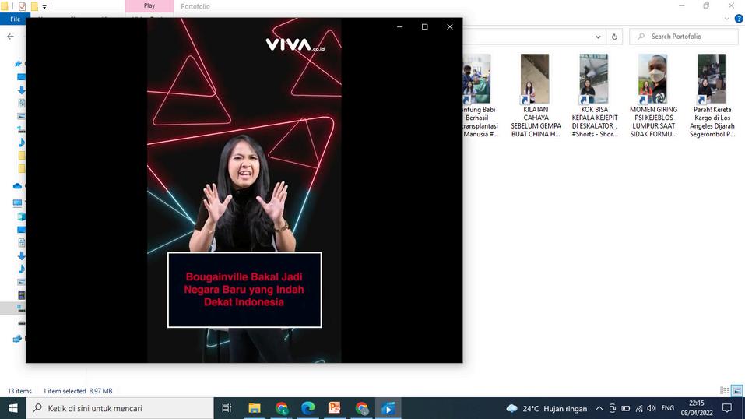
Task: Switch Explorer to large thumbnails view
Action: 737,390
